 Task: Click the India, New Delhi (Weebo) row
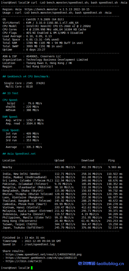[62, 174]
